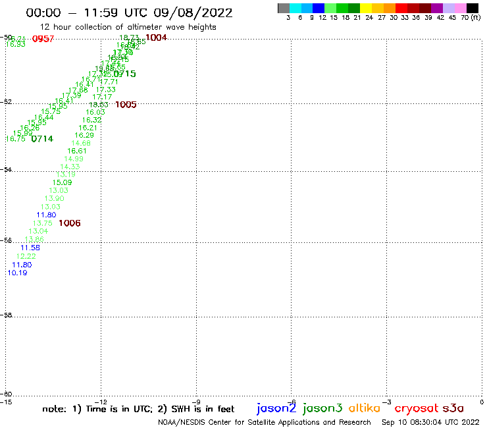Select the dark red time label 1004
Image resolution: width=487 pixels, height=428 pixels.
pyautogui.click(x=156, y=38)
